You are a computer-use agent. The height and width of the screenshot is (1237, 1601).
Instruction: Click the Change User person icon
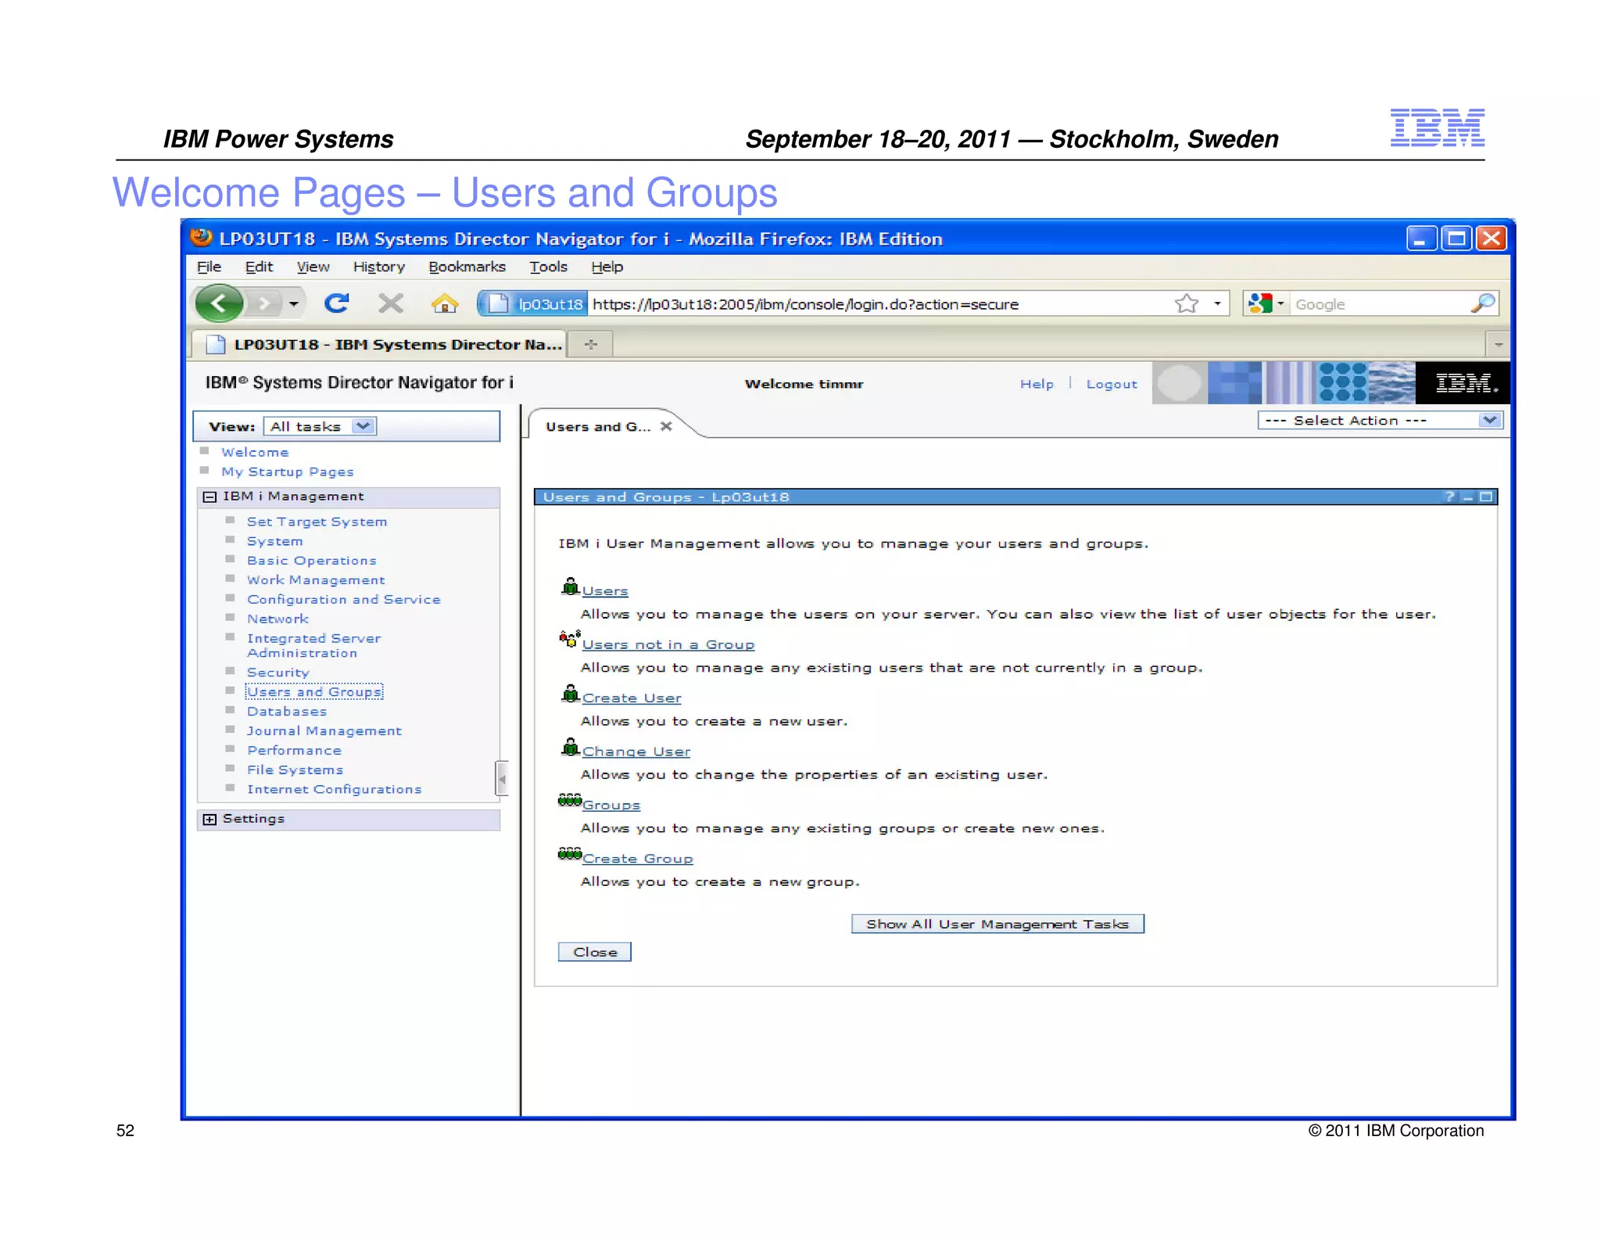[571, 747]
